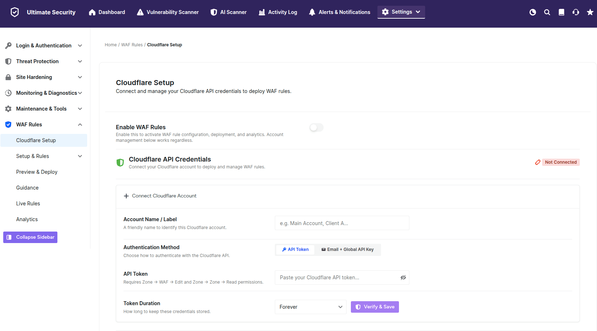Open the Activity Log menu
The image size is (597, 331).
(278, 12)
